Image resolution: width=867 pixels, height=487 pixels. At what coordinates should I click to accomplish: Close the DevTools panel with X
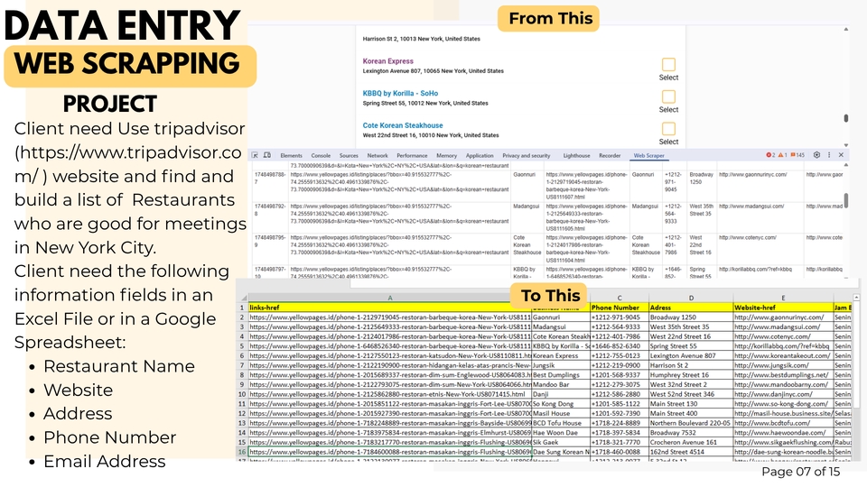[841, 155]
